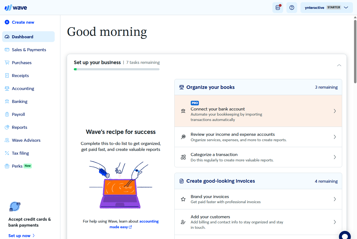
Task: Click the Connect your bank account title
Action: [218, 109]
